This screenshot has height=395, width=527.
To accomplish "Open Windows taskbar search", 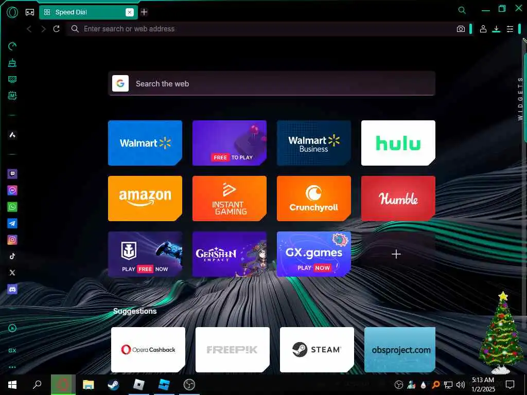I will (x=37, y=385).
